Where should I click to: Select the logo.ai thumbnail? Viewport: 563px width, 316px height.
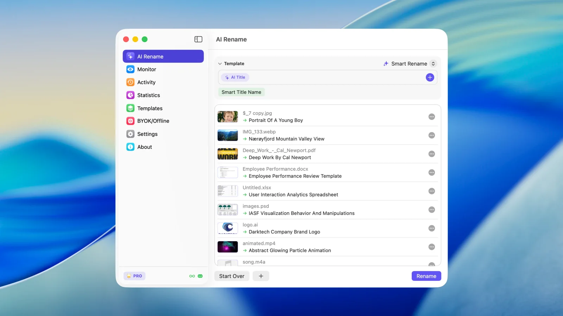(x=228, y=228)
